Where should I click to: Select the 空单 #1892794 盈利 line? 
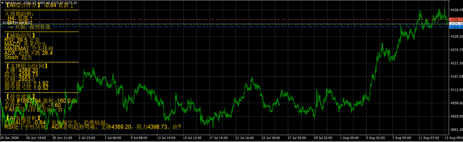40,101
